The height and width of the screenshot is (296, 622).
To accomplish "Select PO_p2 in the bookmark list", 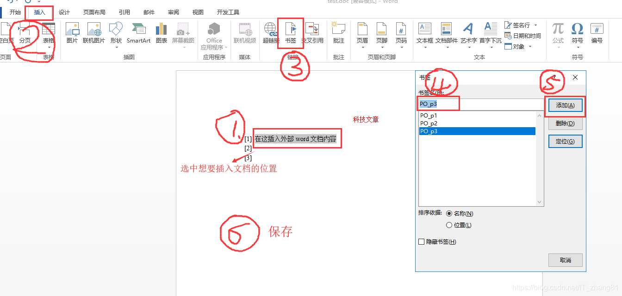I will pos(477,123).
